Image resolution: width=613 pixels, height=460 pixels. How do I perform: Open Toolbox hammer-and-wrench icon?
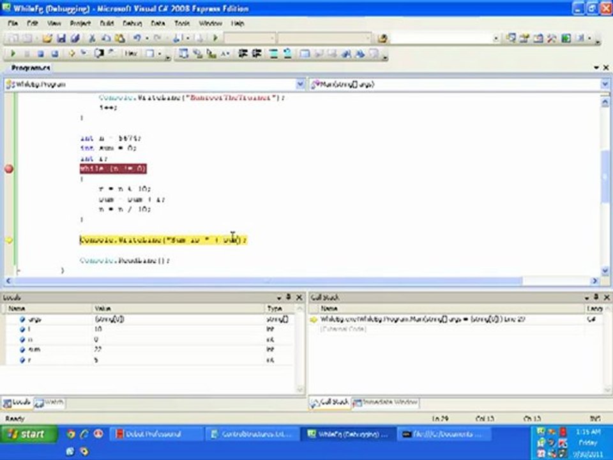click(552, 38)
